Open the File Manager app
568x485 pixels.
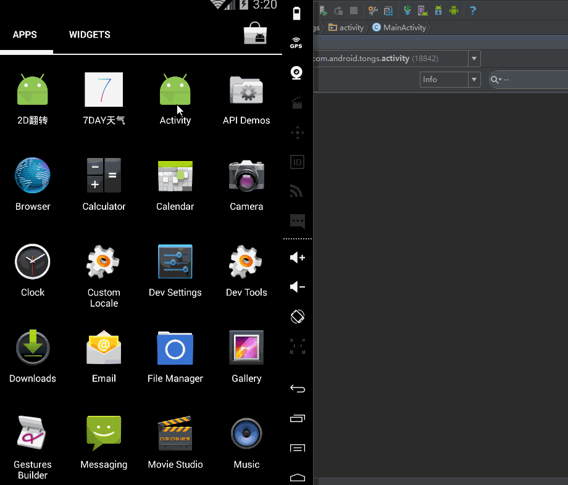pos(175,357)
